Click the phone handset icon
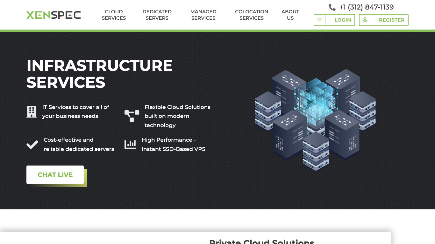The height and width of the screenshot is (244, 435). pyautogui.click(x=332, y=7)
